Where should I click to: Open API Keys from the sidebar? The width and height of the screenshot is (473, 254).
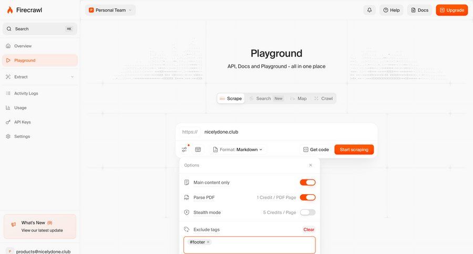(x=22, y=122)
